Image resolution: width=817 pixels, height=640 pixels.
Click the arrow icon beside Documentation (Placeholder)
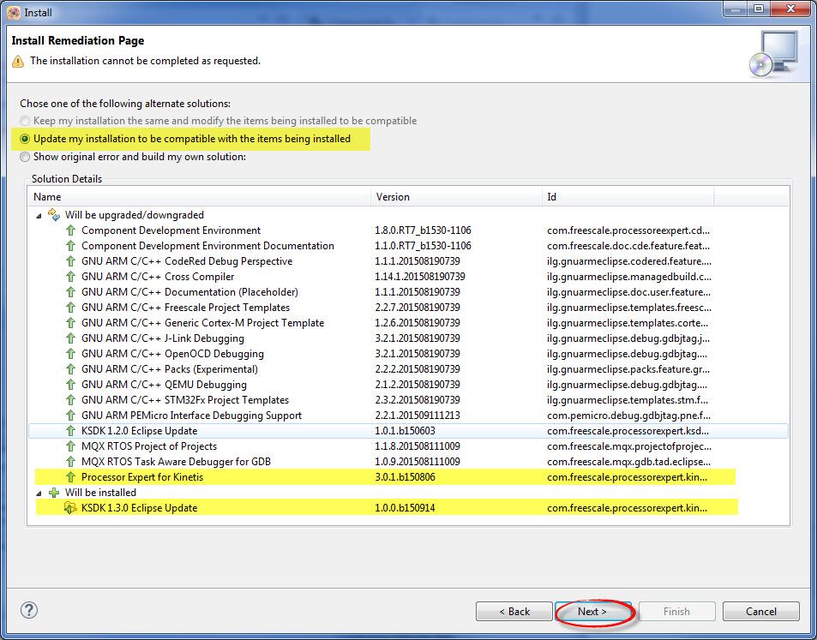tap(70, 291)
